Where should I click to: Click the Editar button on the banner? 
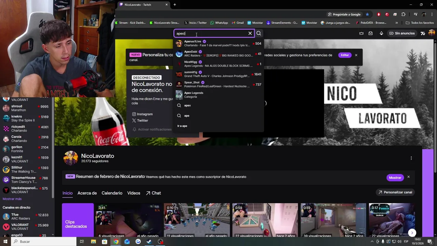(345, 55)
